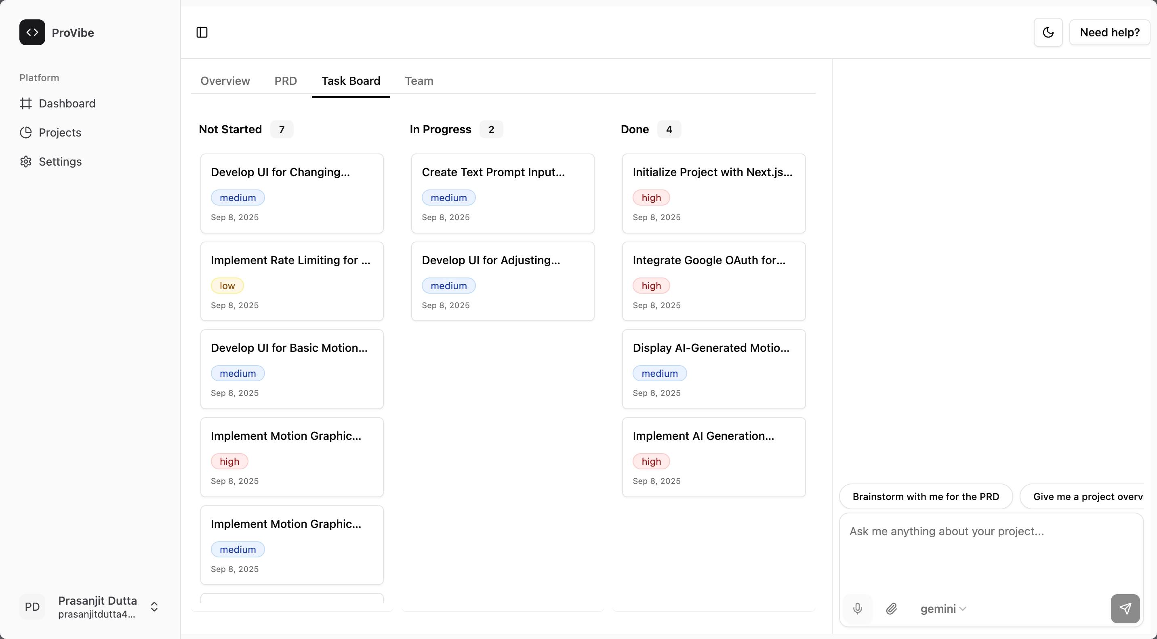
Task: Switch to the Overview tab
Action: click(225, 81)
